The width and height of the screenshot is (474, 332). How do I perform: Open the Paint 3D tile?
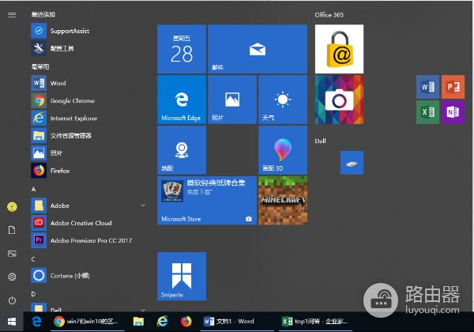(x=282, y=149)
